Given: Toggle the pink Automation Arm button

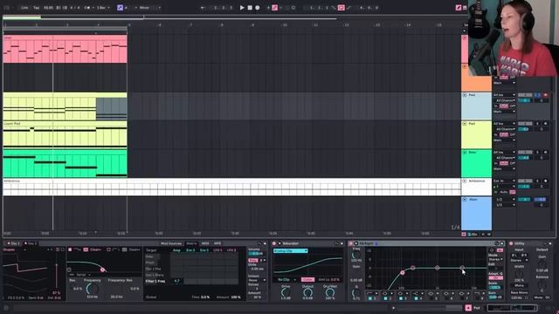Looking at the screenshot, I should click(x=275, y=8).
